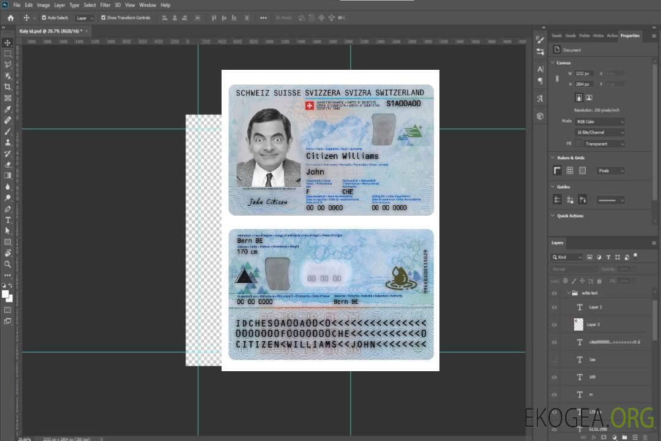Screen dimensions: 661x441
Task: Open the 3D panel cube icon
Action: 540,116
